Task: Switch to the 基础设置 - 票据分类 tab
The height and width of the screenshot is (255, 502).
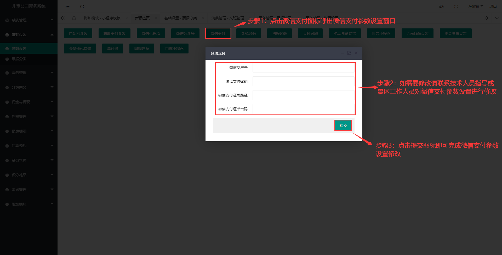Action: pos(180,18)
